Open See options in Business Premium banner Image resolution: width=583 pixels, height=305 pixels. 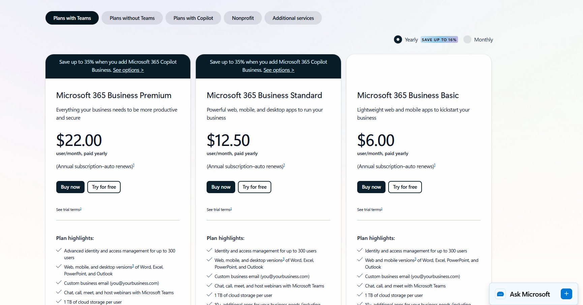[x=128, y=70]
